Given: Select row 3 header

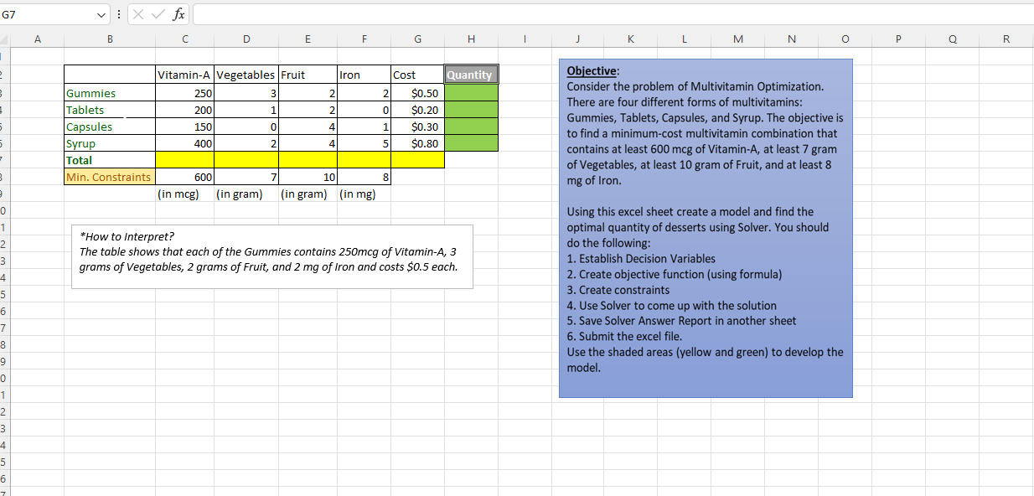Looking at the screenshot, I should [3, 93].
